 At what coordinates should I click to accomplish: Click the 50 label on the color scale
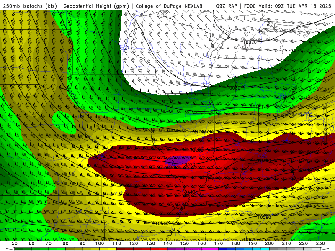click(x=15, y=243)
